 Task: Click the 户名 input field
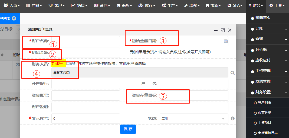(194, 84)
